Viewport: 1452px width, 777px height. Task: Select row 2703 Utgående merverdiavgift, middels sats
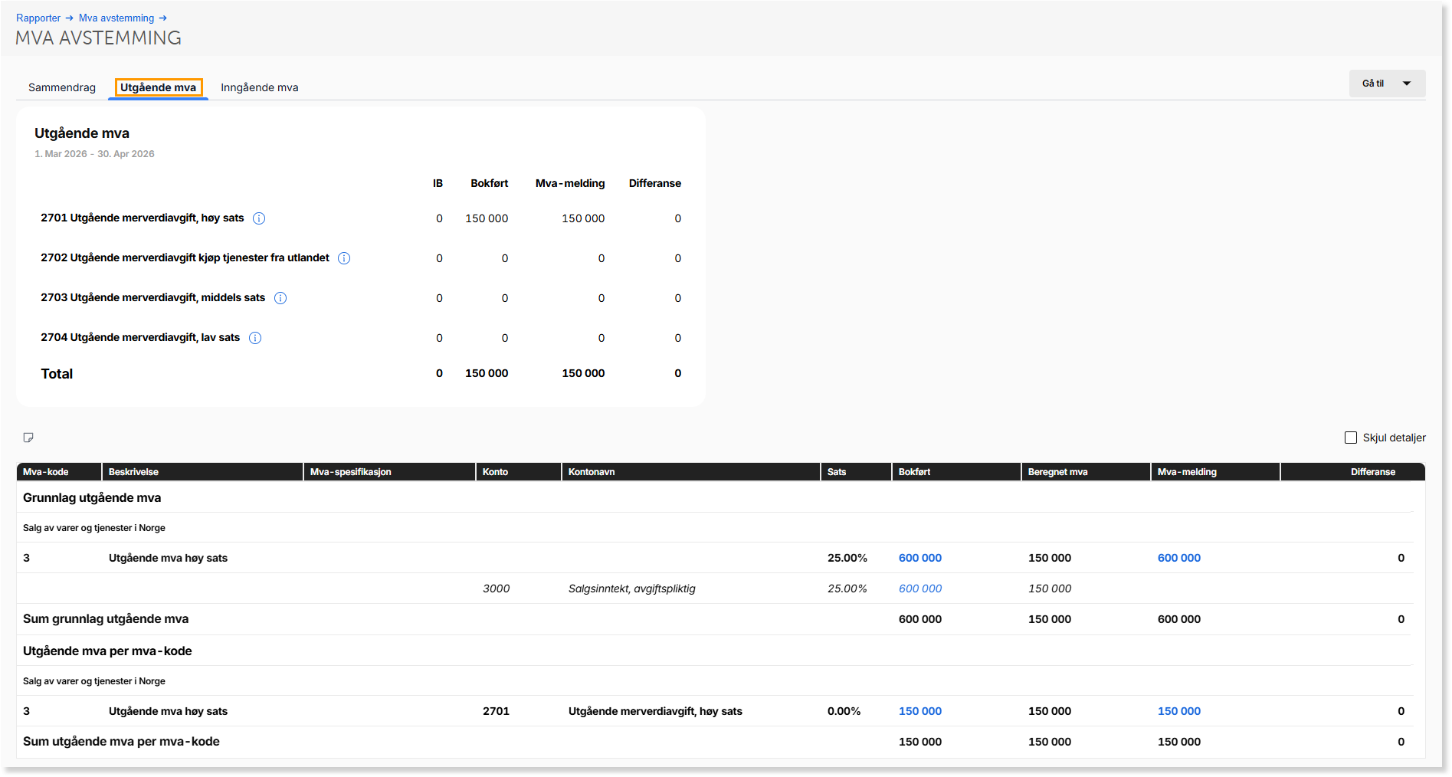tap(361, 298)
